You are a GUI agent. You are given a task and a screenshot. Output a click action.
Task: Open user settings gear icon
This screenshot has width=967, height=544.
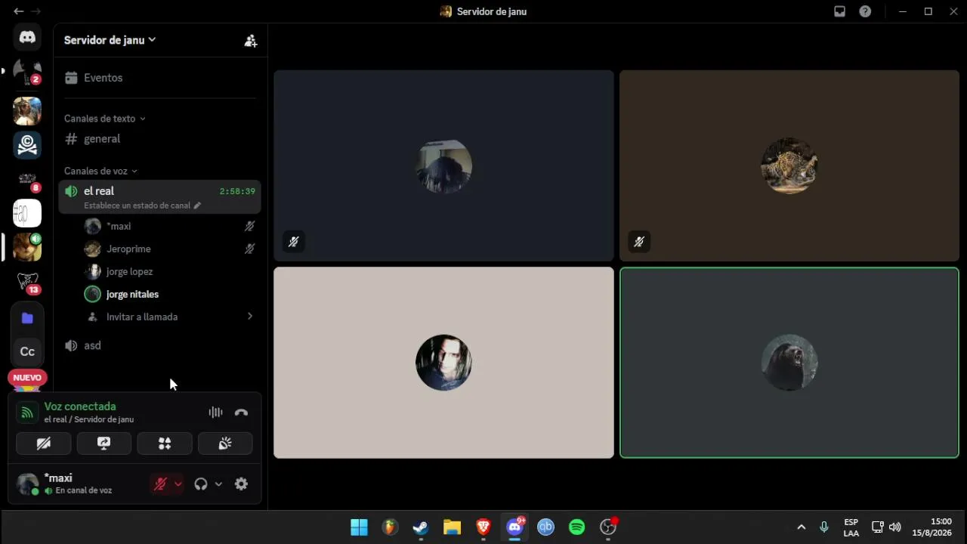[241, 484]
